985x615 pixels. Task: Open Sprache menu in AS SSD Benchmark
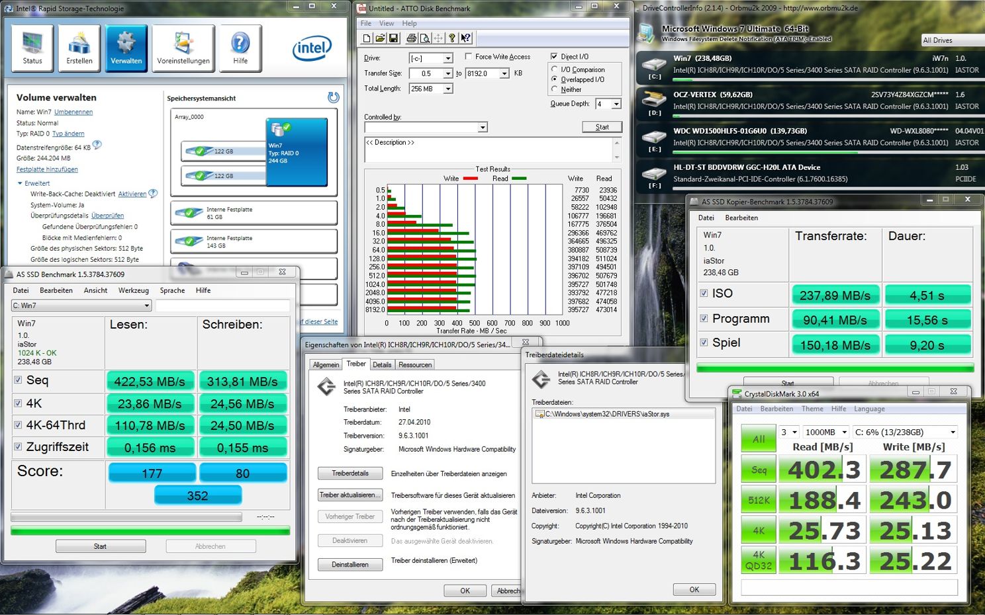[172, 290]
